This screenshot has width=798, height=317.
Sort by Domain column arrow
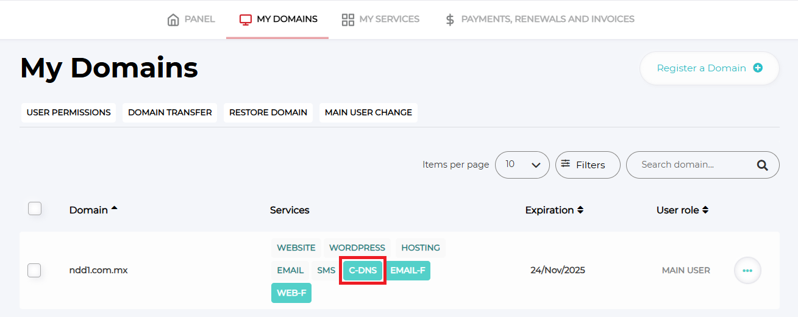(114, 209)
